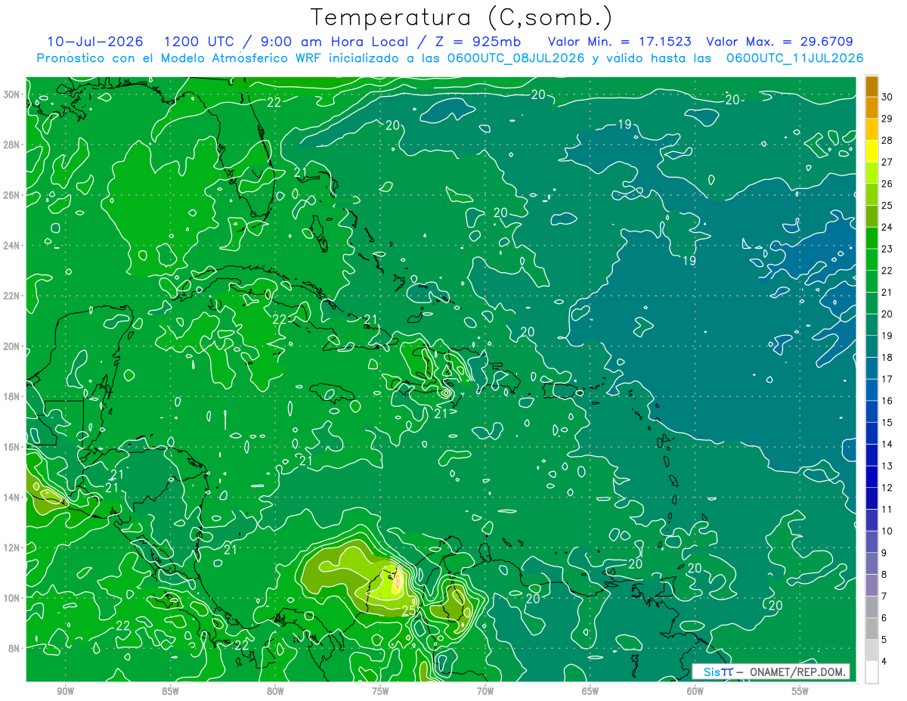Screen dimensions: 907x701
Task: Click the "Valor Min. = 17.1523" value
Action: (x=620, y=42)
